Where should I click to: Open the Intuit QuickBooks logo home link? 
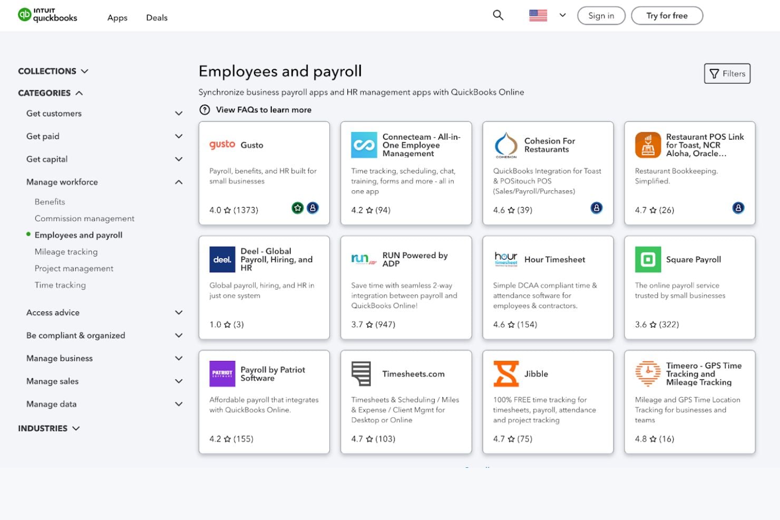pyautogui.click(x=47, y=15)
